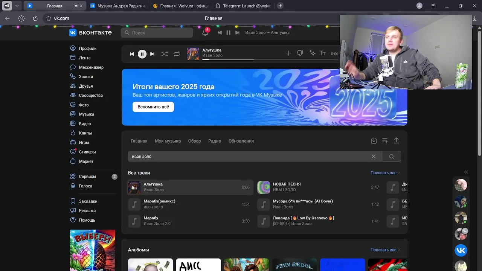Add current track with the plus icon

[x=288, y=53]
